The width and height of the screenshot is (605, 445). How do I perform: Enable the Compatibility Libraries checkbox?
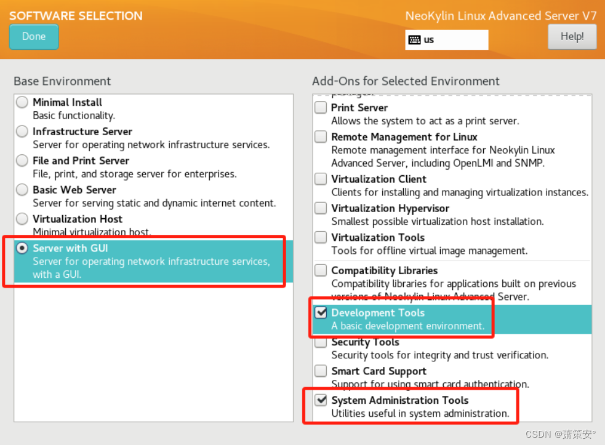coord(321,270)
